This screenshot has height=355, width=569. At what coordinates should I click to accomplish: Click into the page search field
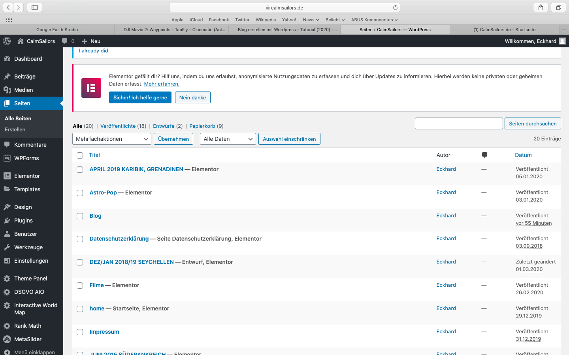click(459, 123)
